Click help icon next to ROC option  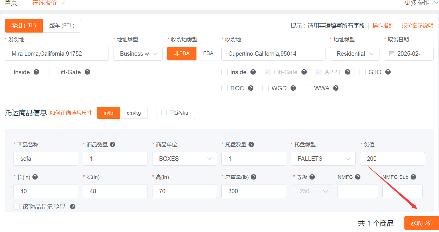point(251,88)
